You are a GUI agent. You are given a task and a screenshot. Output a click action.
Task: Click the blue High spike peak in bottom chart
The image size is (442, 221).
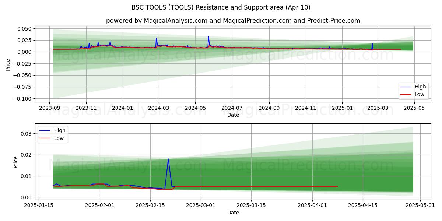(168, 159)
